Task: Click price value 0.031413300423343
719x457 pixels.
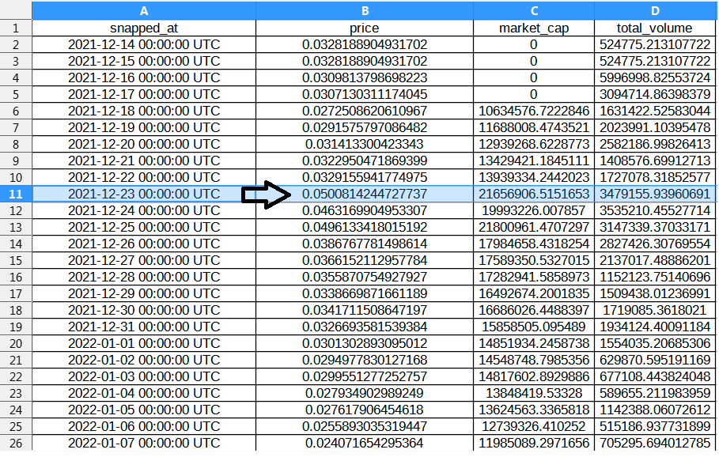Action: click(x=365, y=144)
